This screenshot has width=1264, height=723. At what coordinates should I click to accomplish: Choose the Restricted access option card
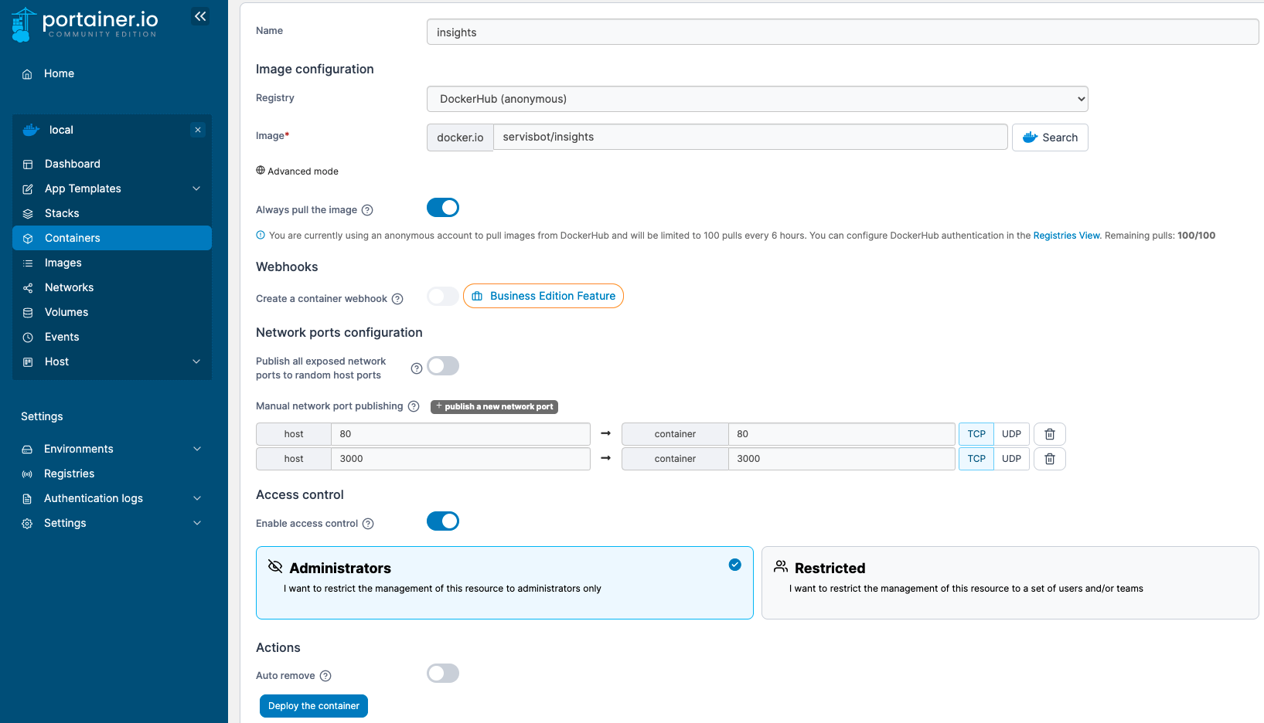[x=1010, y=583]
